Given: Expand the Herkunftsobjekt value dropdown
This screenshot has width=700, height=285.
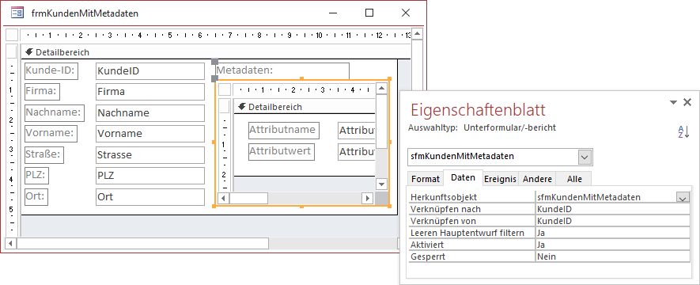Looking at the screenshot, I should pos(683,197).
